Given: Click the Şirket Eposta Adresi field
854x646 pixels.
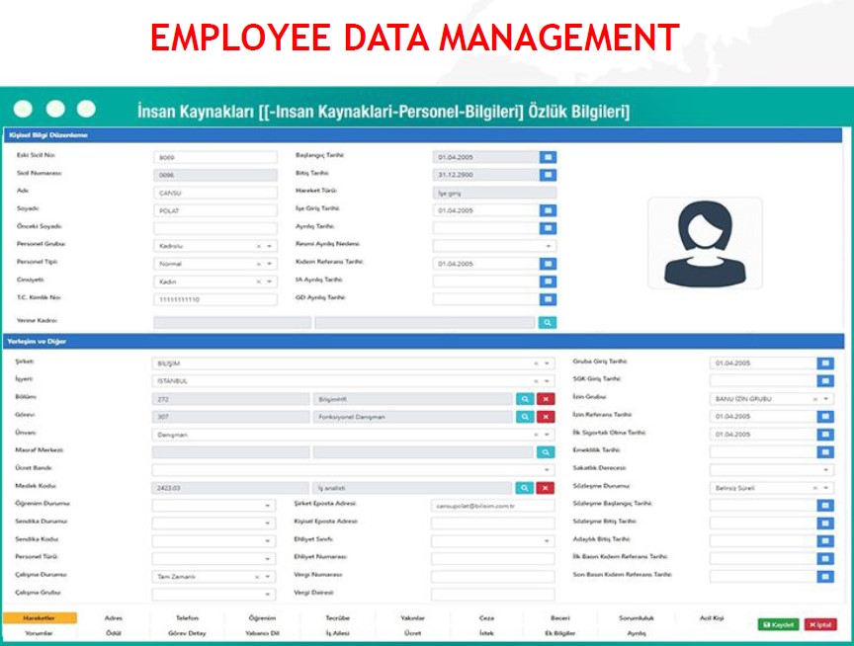Looking at the screenshot, I should pos(492,506).
